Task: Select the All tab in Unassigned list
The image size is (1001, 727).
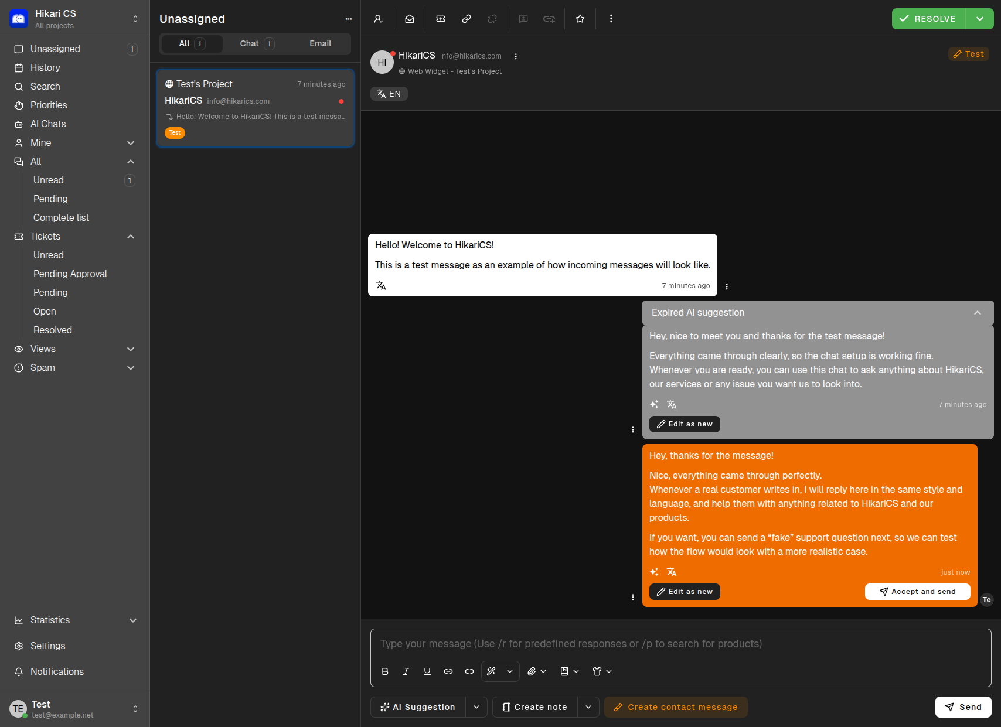Action: [x=192, y=43]
